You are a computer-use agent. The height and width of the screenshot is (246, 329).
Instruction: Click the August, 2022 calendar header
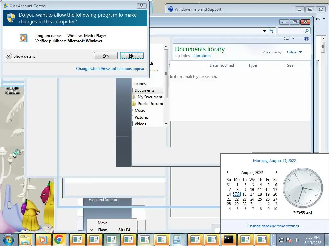tap(252, 173)
